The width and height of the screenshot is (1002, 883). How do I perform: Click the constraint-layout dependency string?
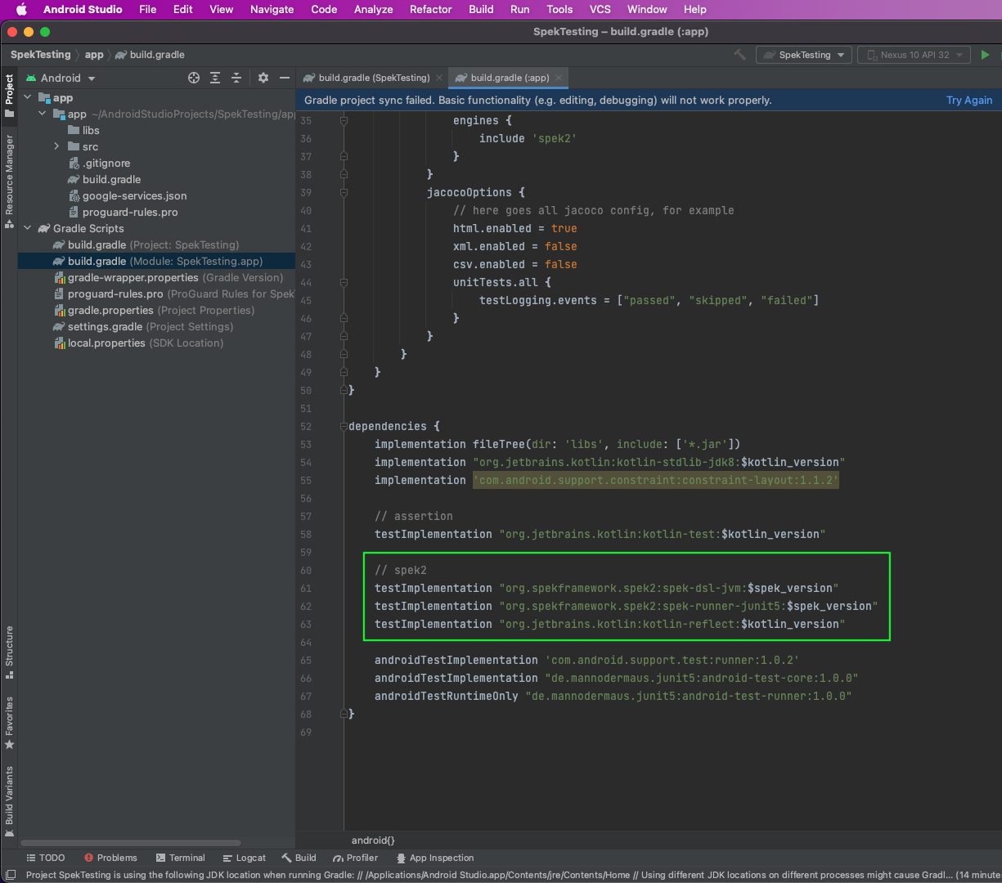pos(656,480)
